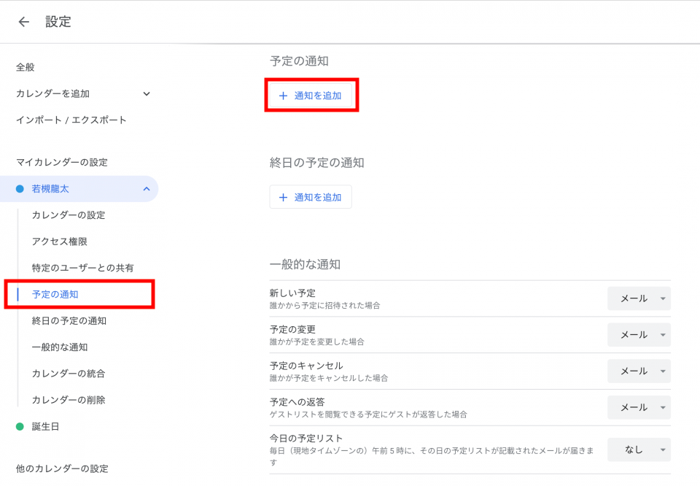
Task: Open the 予定への返答 notification dropdown
Action: pyautogui.click(x=639, y=408)
